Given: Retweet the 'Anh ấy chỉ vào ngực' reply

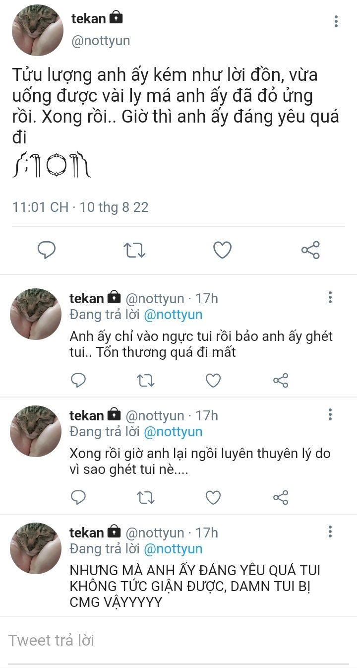Looking at the screenshot, I should pos(146,381).
